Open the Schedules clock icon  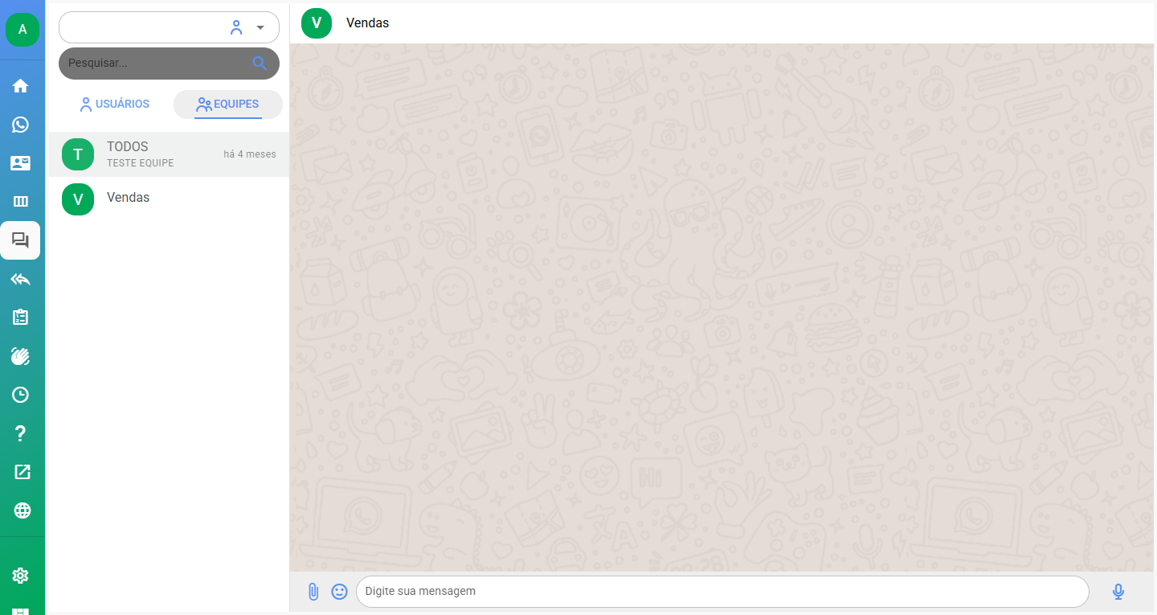click(x=21, y=395)
